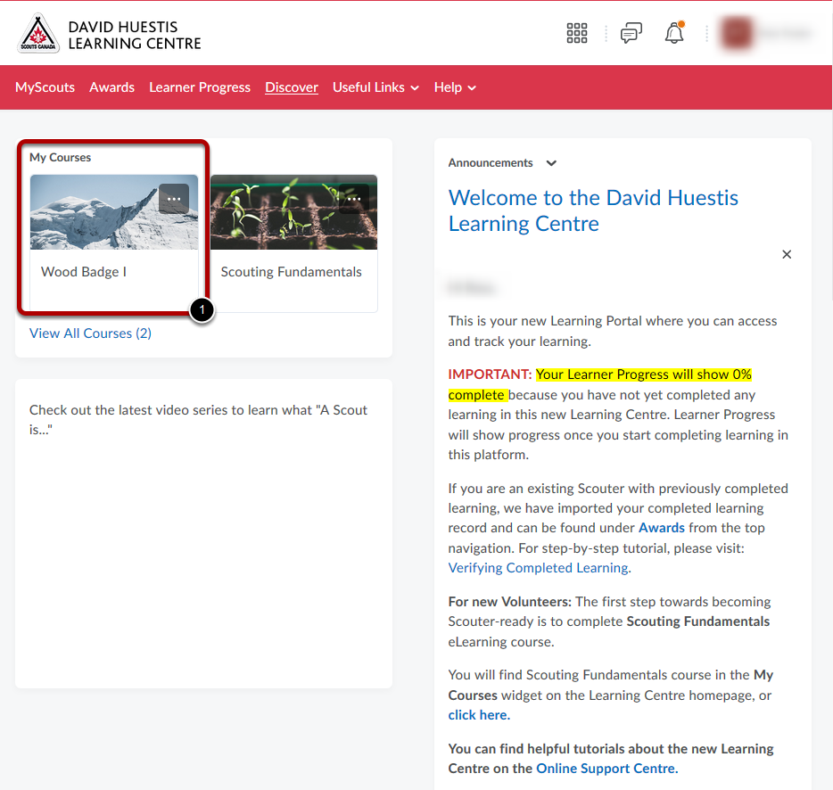Expand the Help dropdown menu

click(x=455, y=87)
